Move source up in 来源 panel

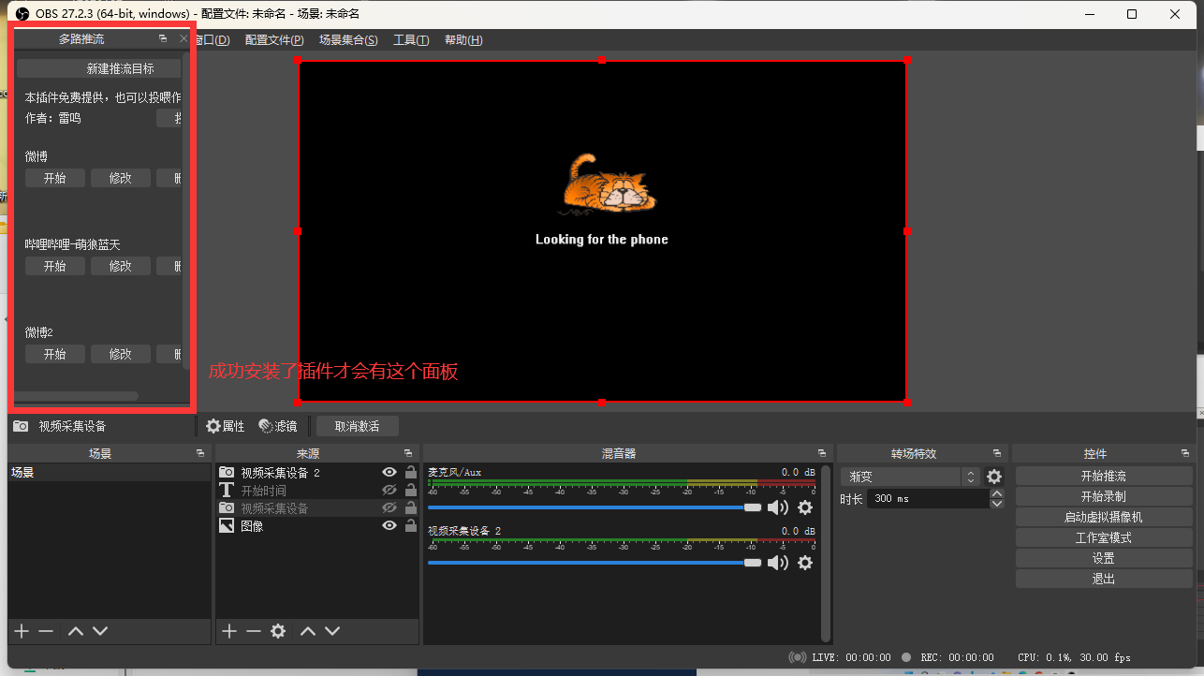tap(308, 631)
